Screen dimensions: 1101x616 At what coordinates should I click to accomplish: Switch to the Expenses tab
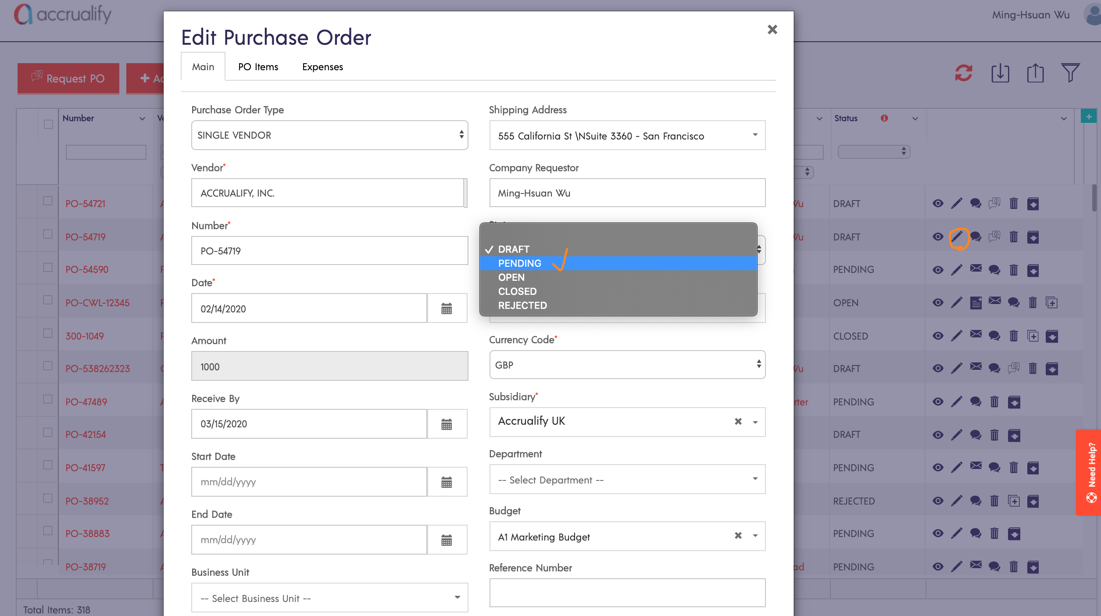(322, 67)
